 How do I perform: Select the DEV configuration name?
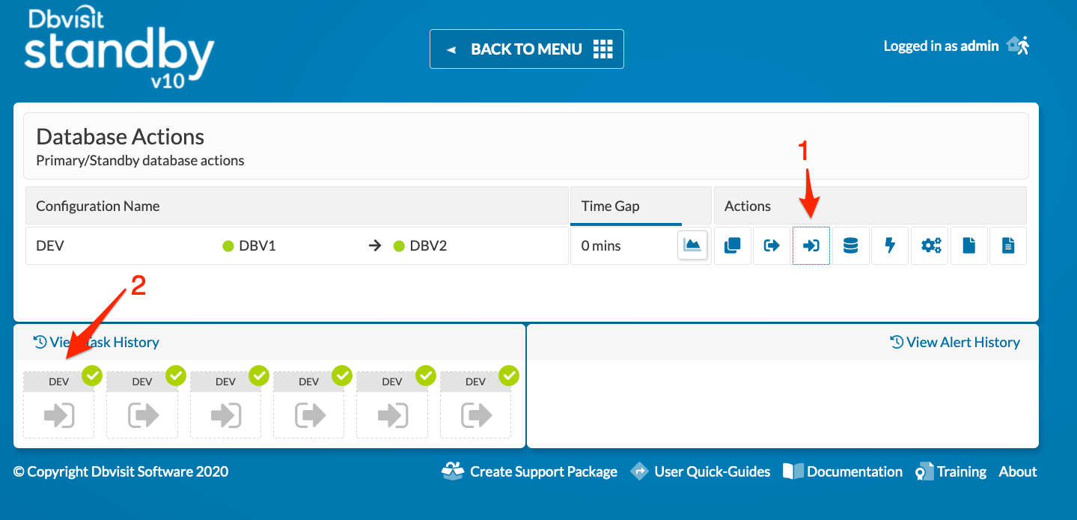(50, 246)
